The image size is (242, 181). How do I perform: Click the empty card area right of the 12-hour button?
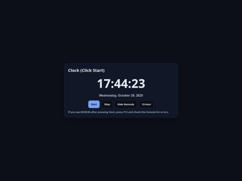click(165, 104)
